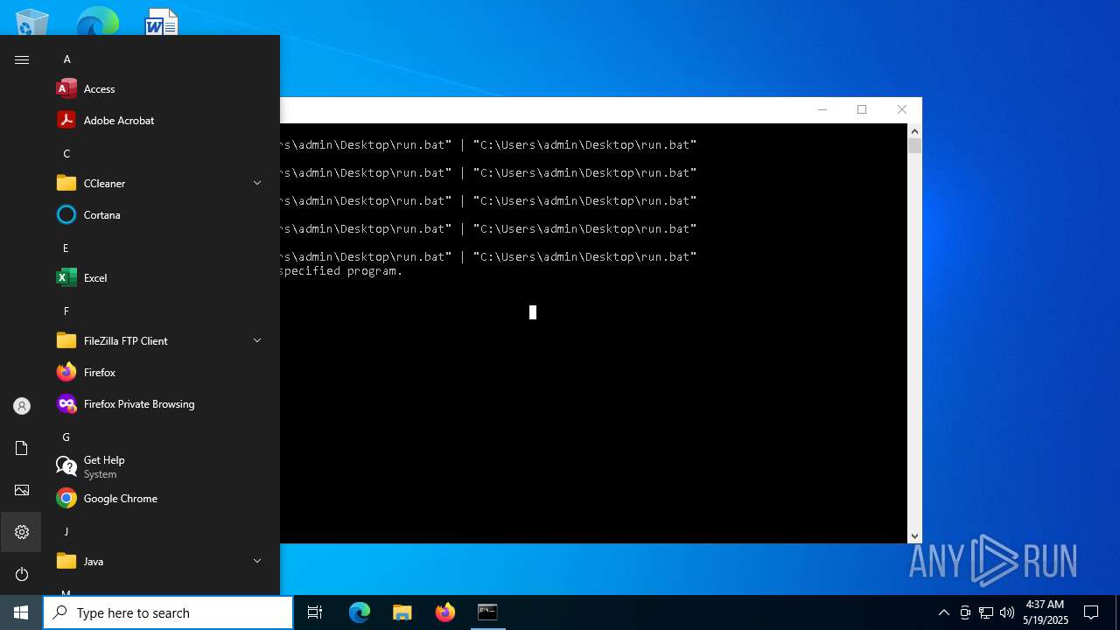Open Microsoft Edge from the taskbar
This screenshot has height=630, width=1120.
coord(360,612)
